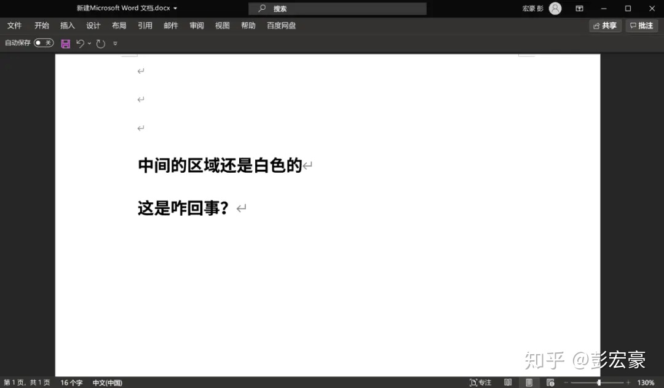Enable 专注 focus mode
This screenshot has width=664, height=388.
(481, 382)
